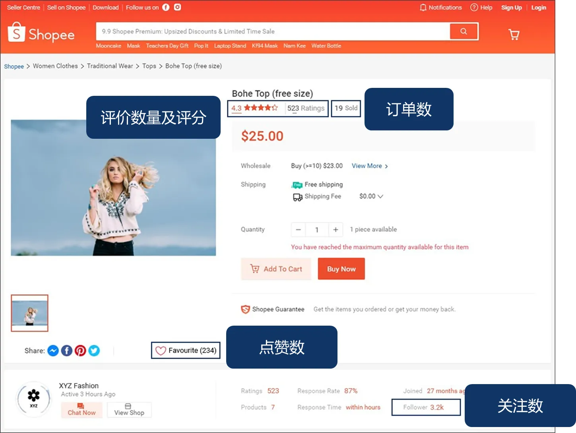Toggle the Favourite heart
Viewport: 576px width, 433px height.
click(161, 350)
